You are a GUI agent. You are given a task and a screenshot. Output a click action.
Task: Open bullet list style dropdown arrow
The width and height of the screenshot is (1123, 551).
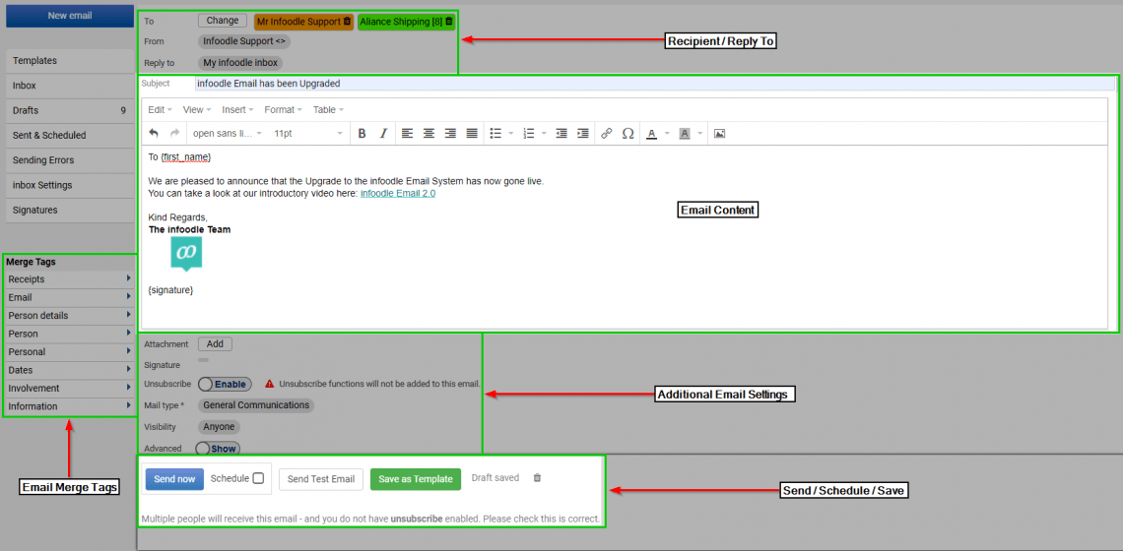(x=510, y=133)
